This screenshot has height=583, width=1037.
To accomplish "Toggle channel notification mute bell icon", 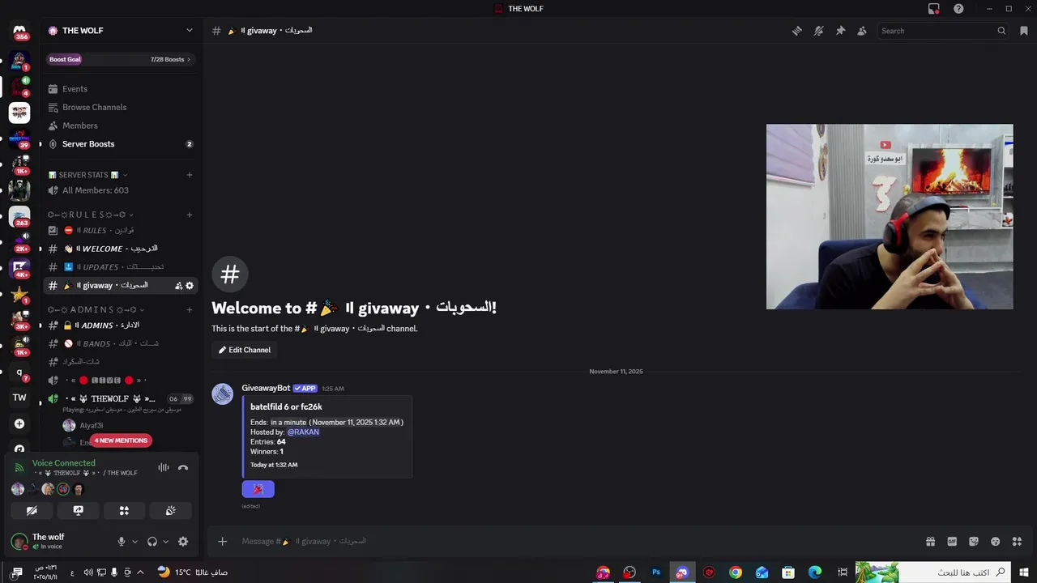I will (819, 31).
